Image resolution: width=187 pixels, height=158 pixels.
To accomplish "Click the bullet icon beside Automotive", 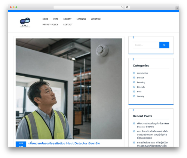I will coord(134,73).
